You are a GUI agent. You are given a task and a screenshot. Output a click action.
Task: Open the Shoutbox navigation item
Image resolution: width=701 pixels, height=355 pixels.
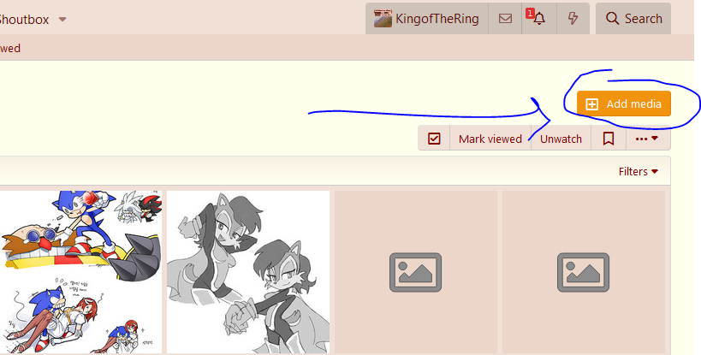tap(24, 20)
